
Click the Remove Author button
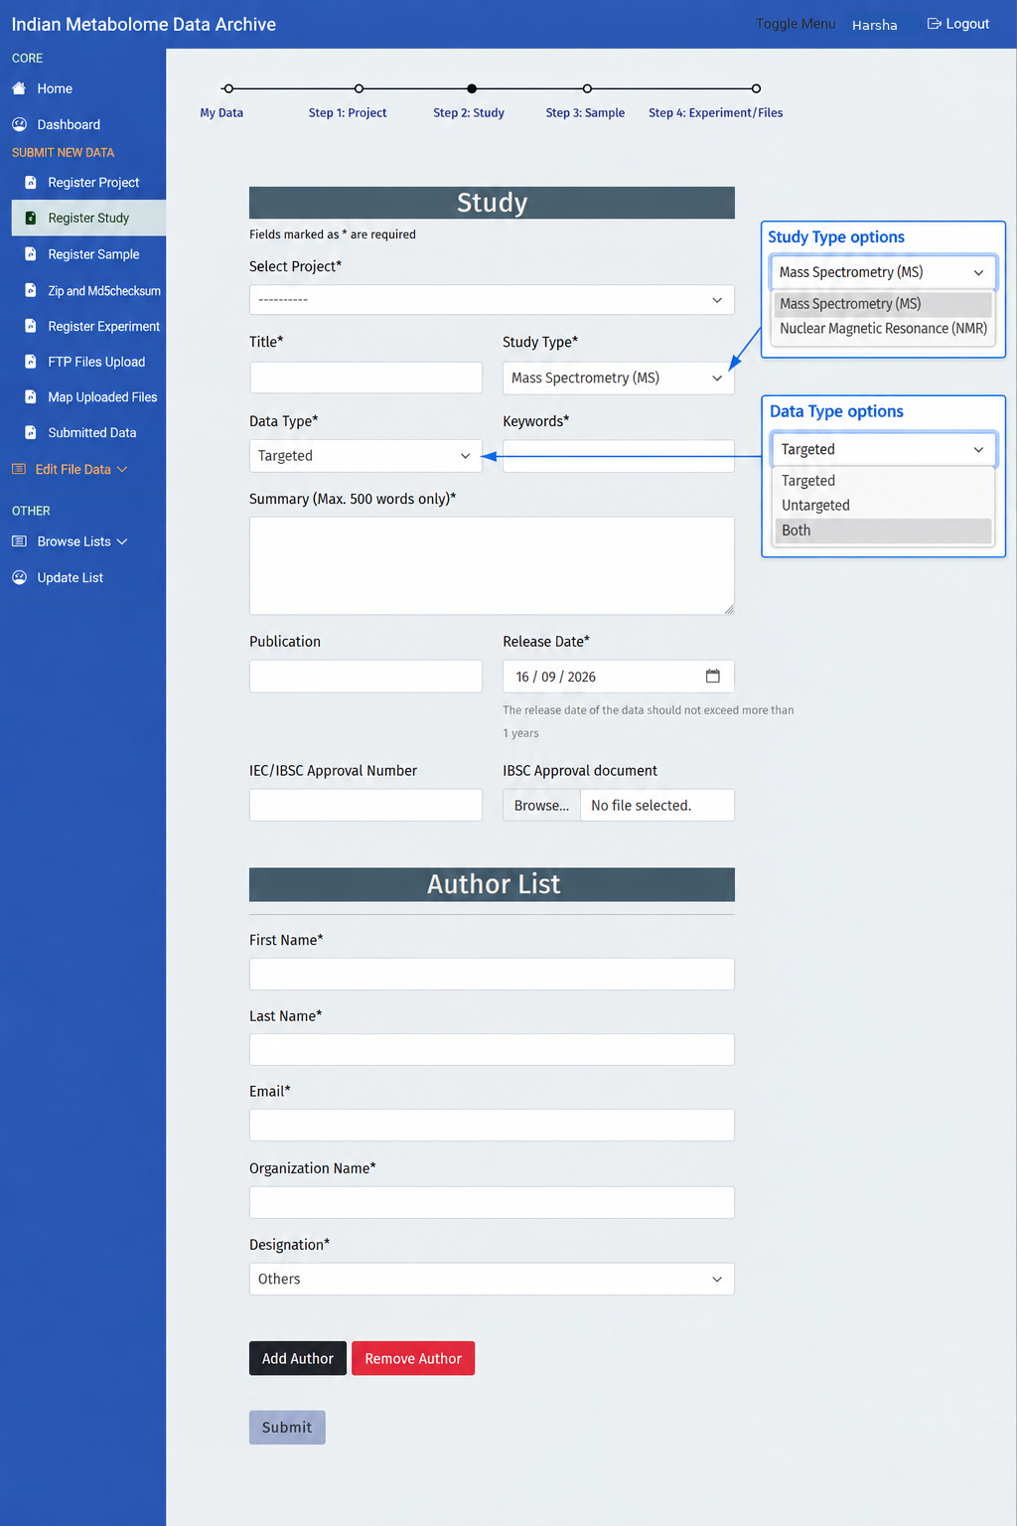[413, 1358]
